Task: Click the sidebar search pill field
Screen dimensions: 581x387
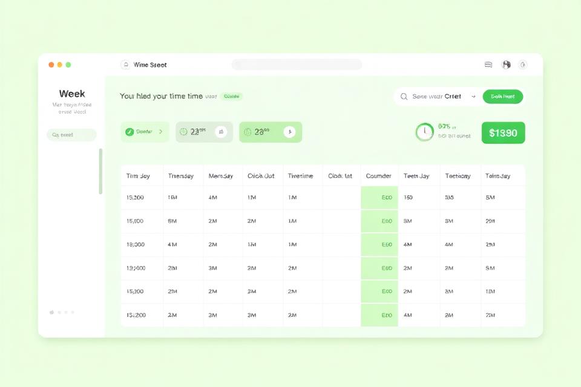Action: 71,135
